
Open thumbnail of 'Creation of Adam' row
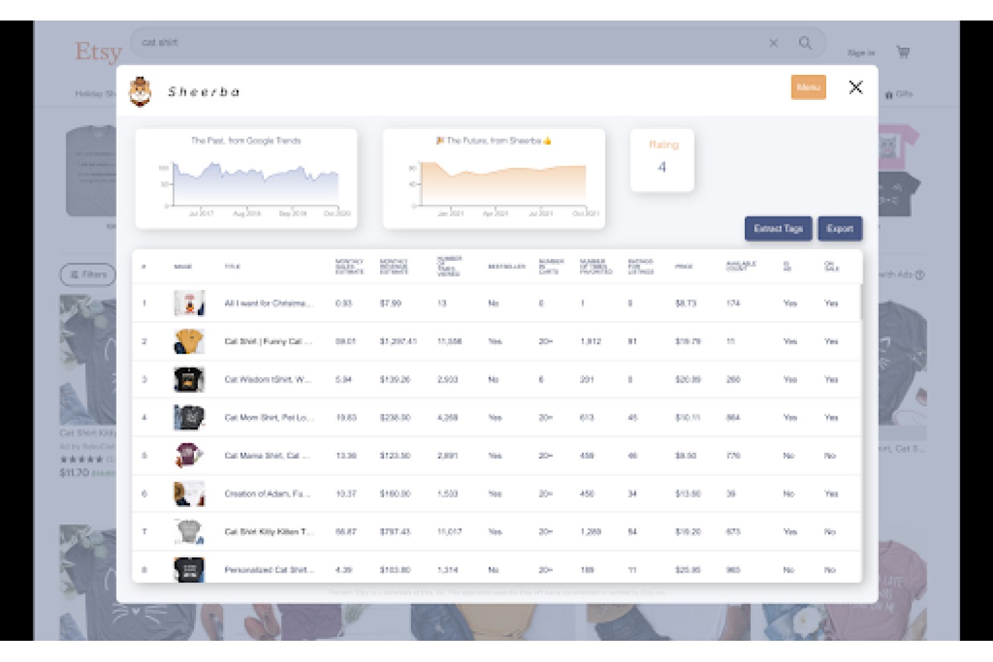189,494
